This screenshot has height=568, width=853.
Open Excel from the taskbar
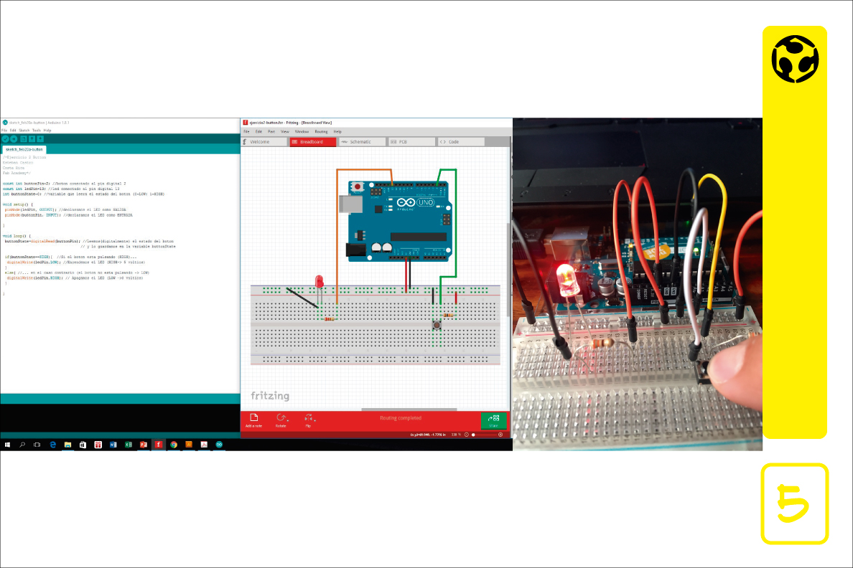pyautogui.click(x=129, y=445)
